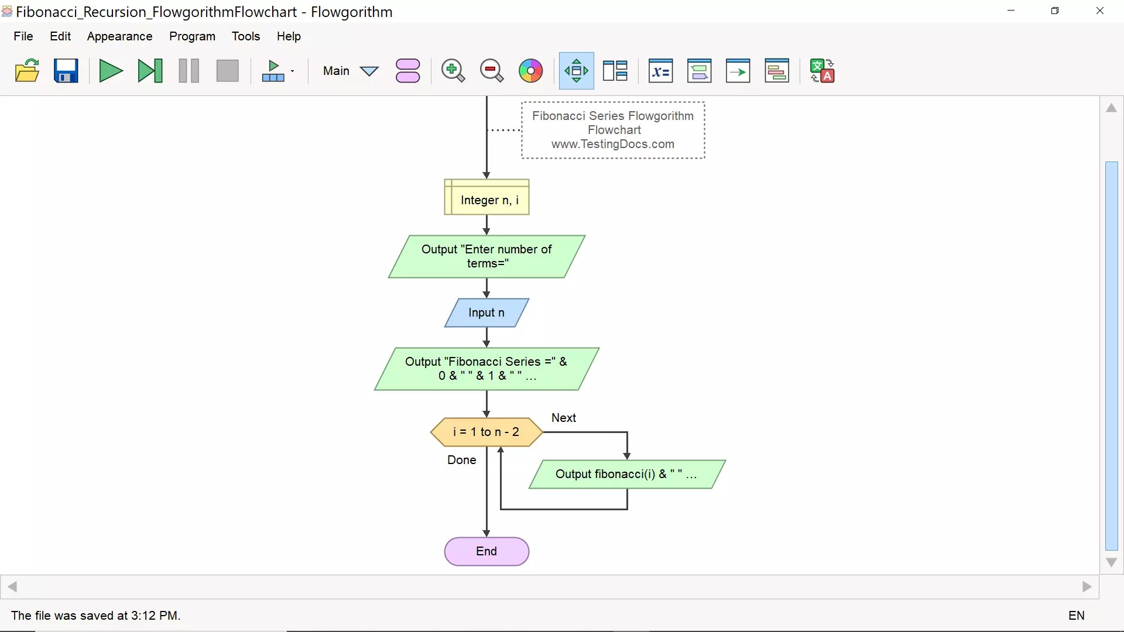Open the Appearance menu
Image resolution: width=1124 pixels, height=632 pixels.
119,36
